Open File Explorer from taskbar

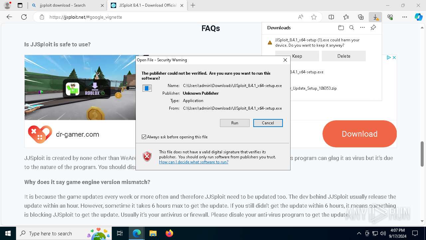click(x=153, y=233)
